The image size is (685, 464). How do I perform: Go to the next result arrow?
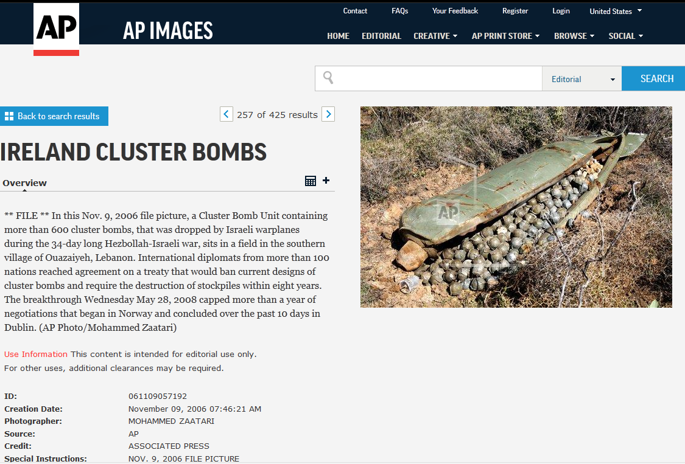tap(328, 114)
